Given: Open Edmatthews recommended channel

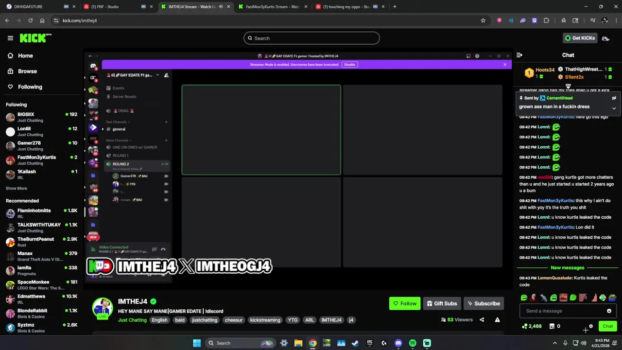Looking at the screenshot, I should point(41,299).
